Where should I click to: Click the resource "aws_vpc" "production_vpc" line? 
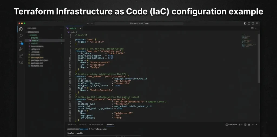(x=100, y=51)
